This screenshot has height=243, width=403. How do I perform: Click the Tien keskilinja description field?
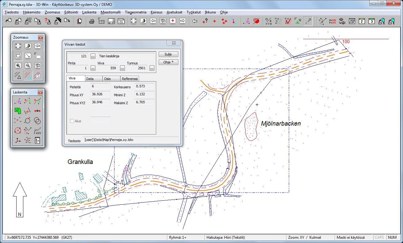pos(126,56)
